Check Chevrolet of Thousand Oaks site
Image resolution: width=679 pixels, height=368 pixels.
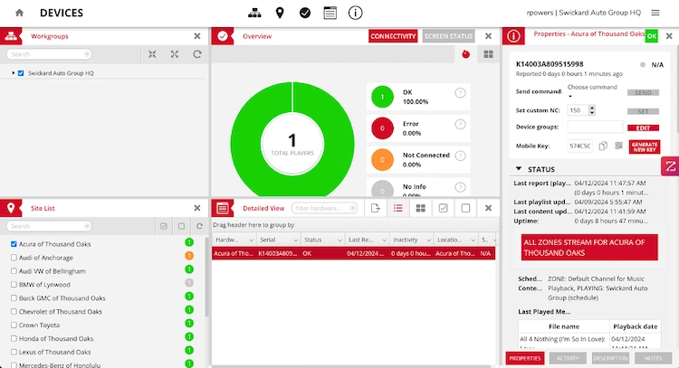[x=14, y=311]
